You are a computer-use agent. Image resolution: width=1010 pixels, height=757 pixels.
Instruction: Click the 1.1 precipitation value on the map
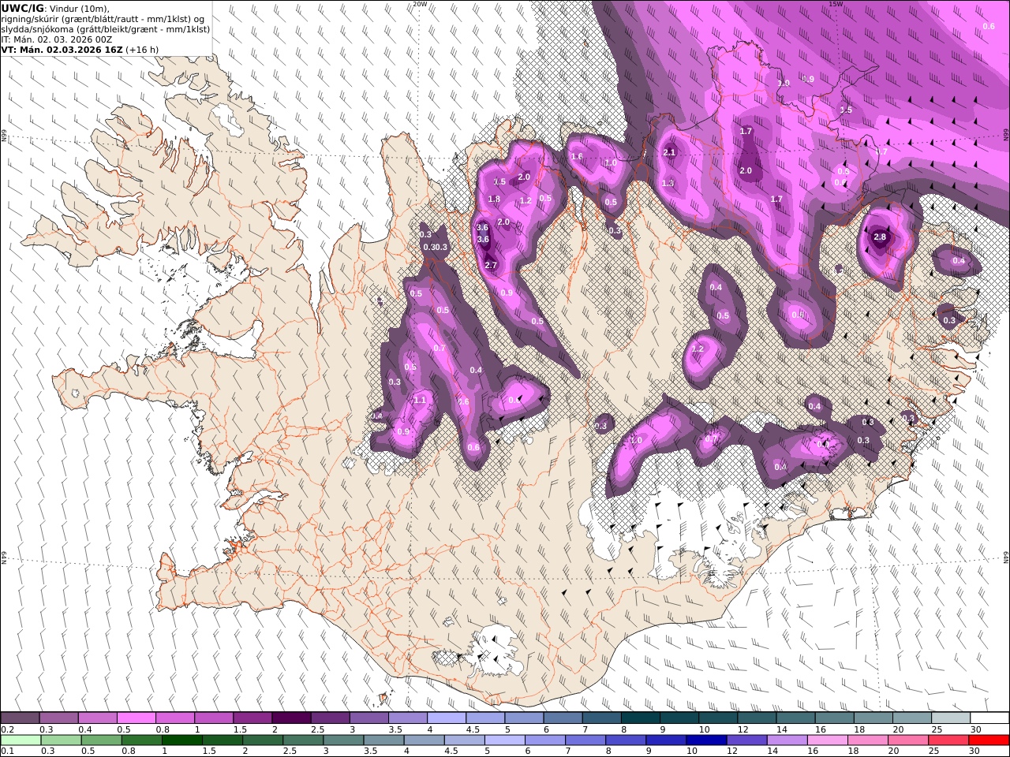[x=420, y=401]
